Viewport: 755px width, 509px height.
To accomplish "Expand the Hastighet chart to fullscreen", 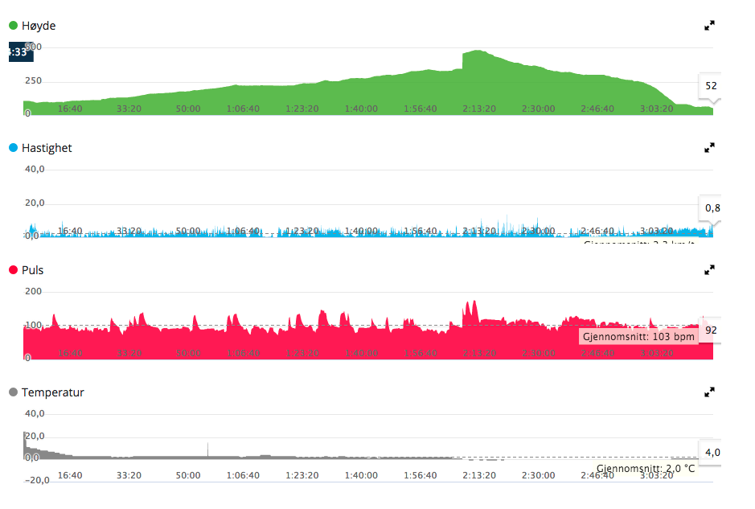I will click(709, 148).
